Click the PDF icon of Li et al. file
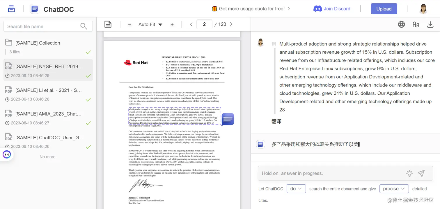Screen dimensions: 440x209 [9, 90]
